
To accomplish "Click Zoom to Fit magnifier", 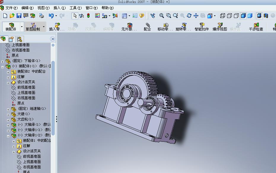I will (x=162, y=16).
